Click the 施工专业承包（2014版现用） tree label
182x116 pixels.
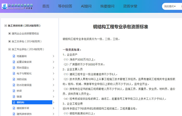click(x=28, y=49)
